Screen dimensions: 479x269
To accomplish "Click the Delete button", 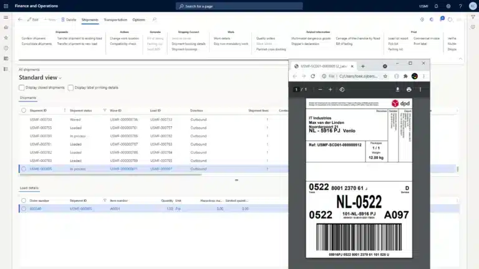I will click(69, 19).
